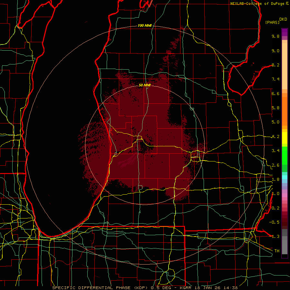
Task: Click the 0.2 value on the color scale
Action: [275, 208]
